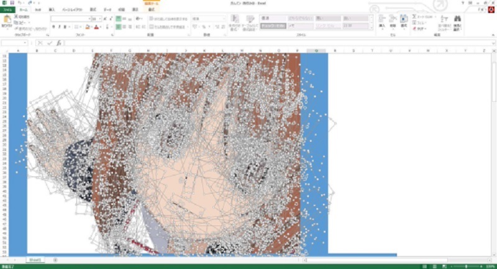Open Sort and Filter A-Z icon
The height and width of the screenshot is (269, 497).
(445, 19)
